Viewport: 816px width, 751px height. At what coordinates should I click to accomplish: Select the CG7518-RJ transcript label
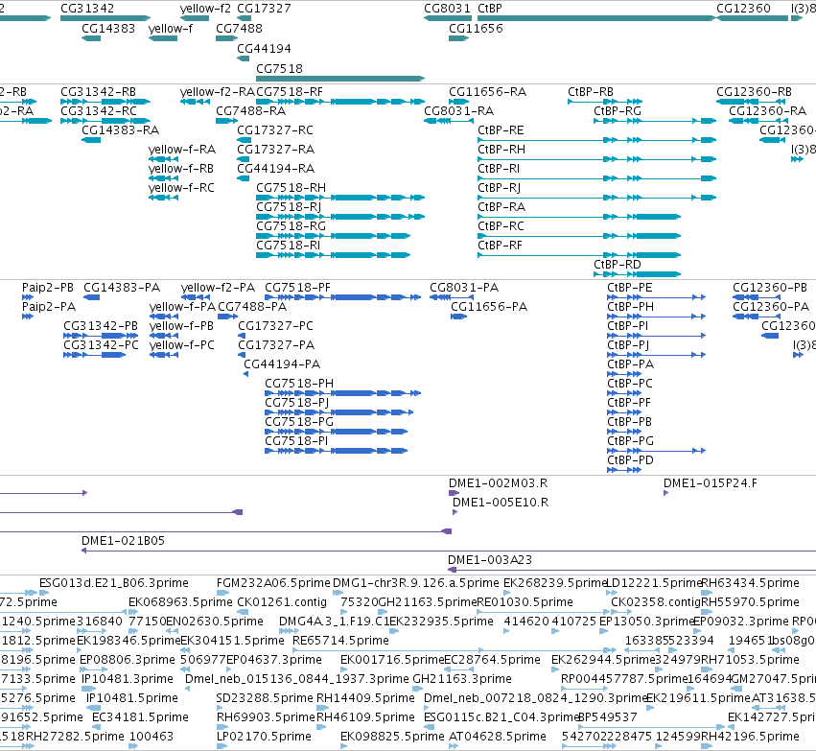[289, 207]
